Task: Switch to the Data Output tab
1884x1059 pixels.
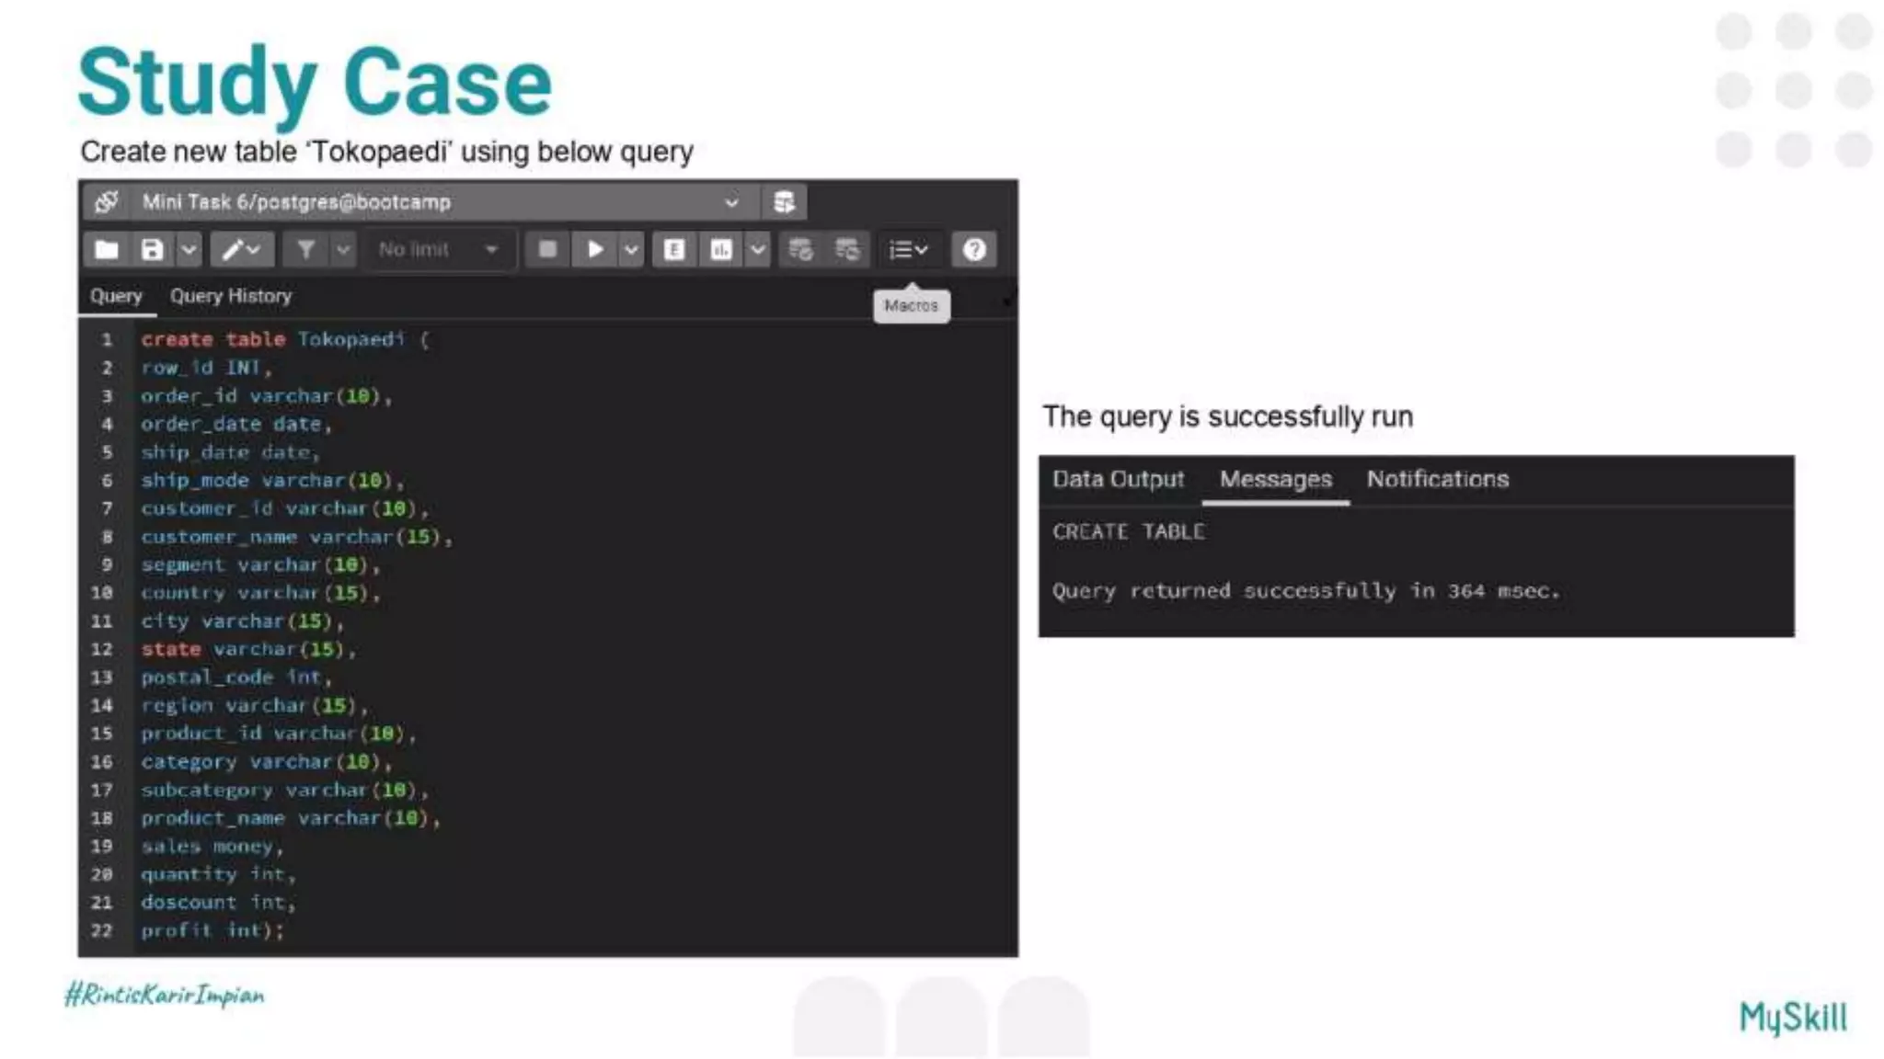Action: 1118,479
